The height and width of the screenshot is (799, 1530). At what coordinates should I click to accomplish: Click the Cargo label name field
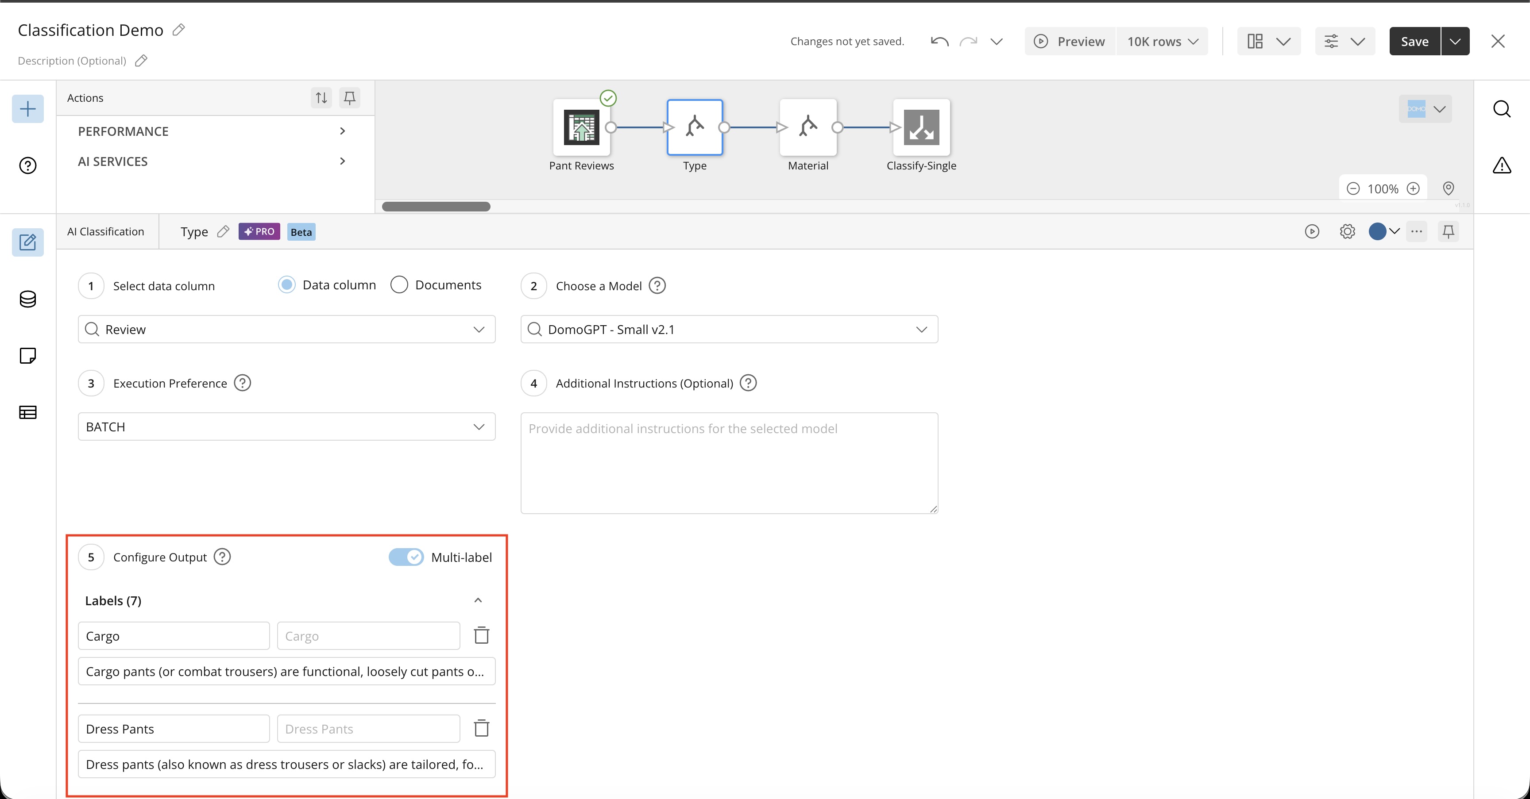point(174,636)
